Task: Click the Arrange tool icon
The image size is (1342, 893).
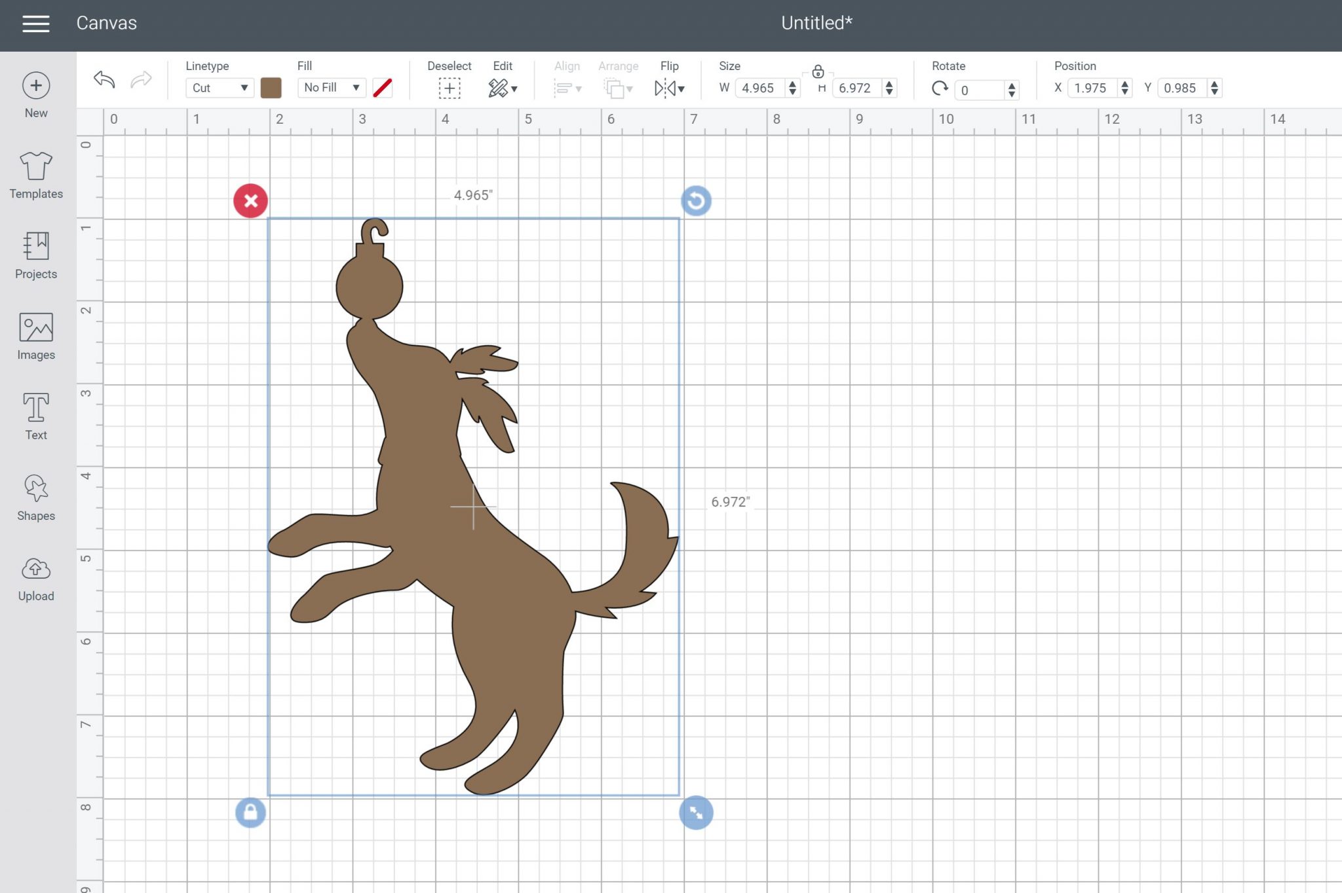Action: click(x=616, y=88)
